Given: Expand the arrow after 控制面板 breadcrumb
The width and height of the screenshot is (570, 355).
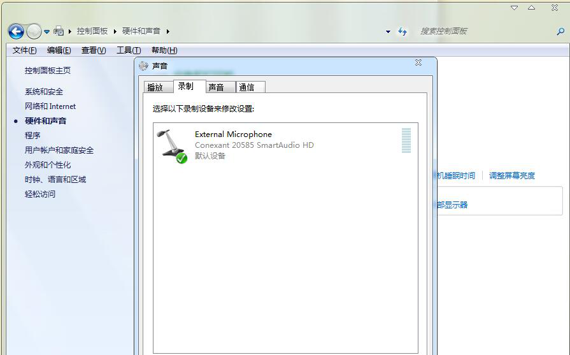Looking at the screenshot, I should 115,31.
